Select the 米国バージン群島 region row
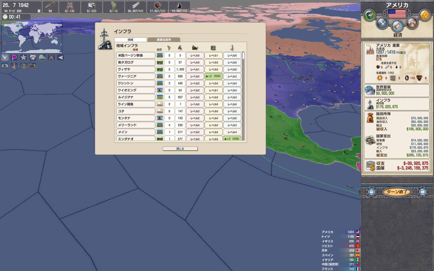 point(136,55)
